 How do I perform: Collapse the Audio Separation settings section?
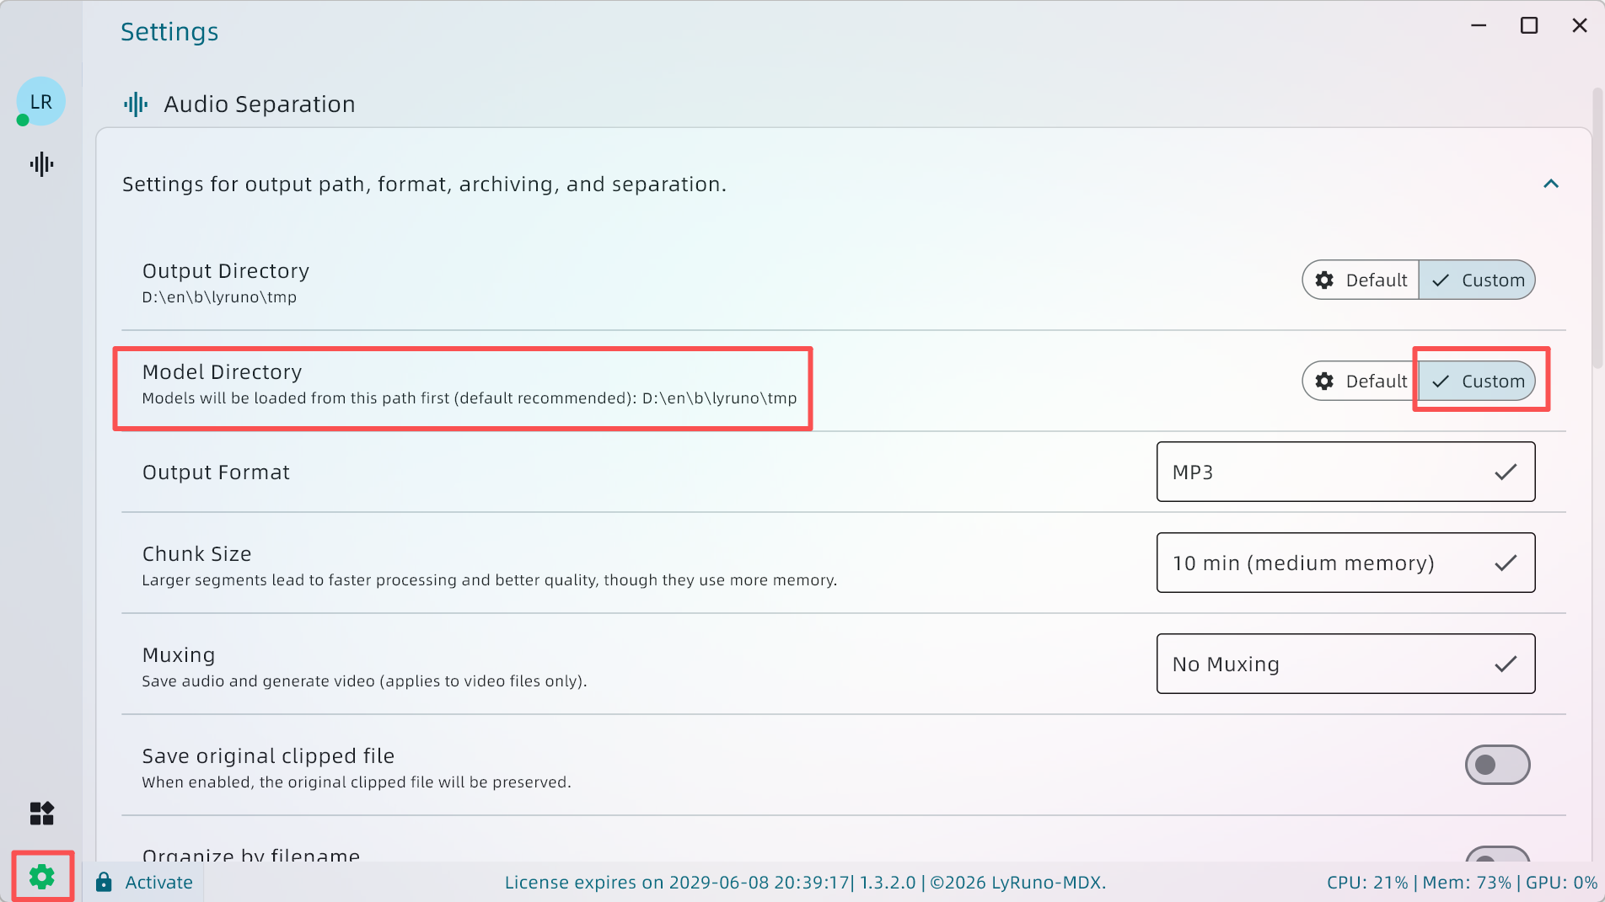tap(1550, 184)
